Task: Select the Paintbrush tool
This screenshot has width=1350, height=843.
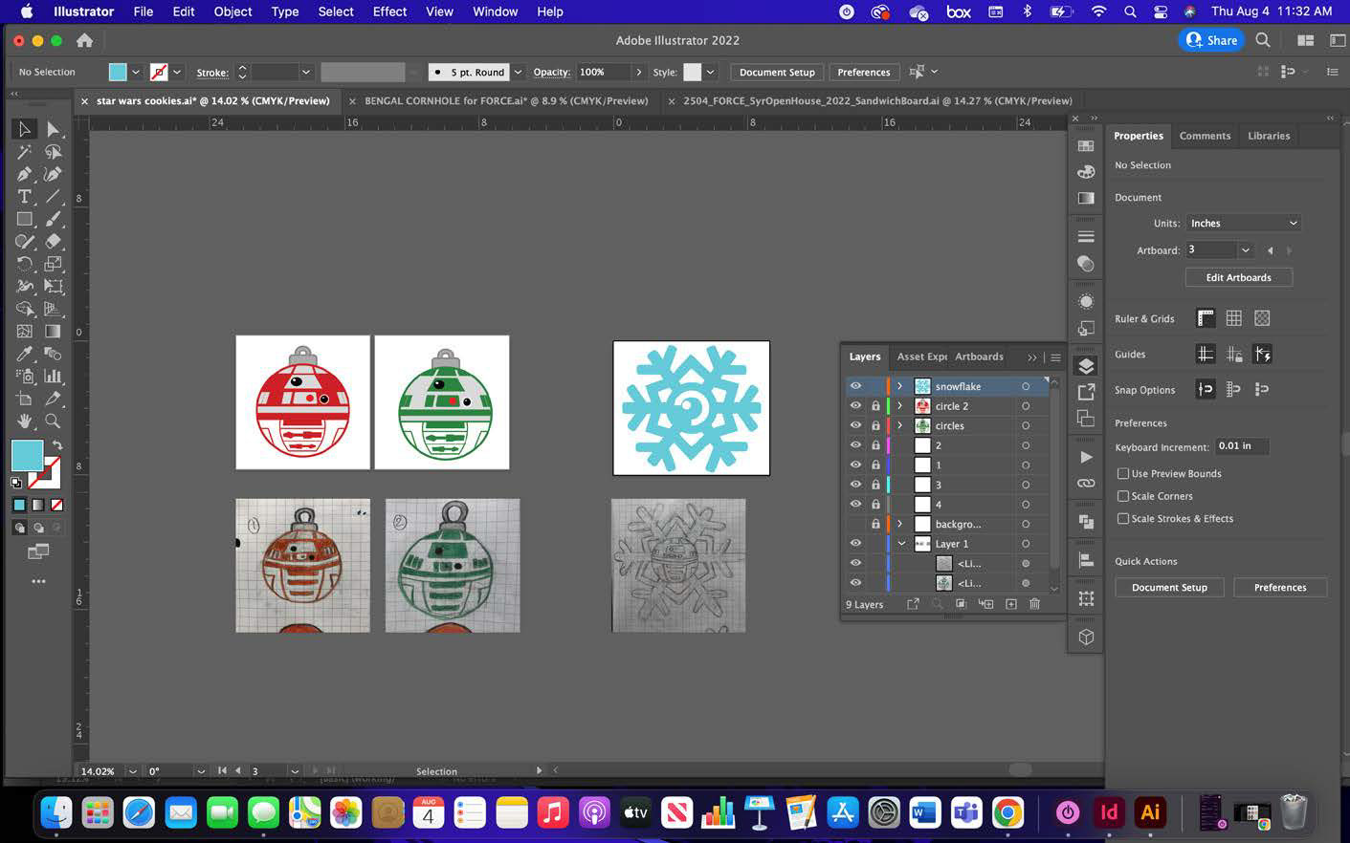Action: (x=54, y=219)
